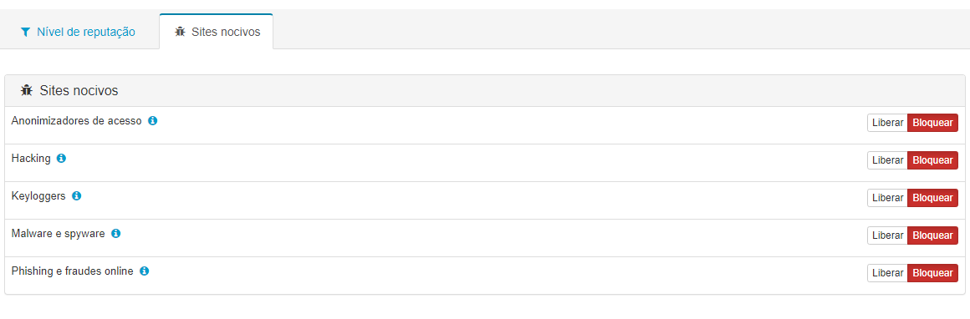Set Anonimizadores de acesso to Liberar

click(887, 123)
